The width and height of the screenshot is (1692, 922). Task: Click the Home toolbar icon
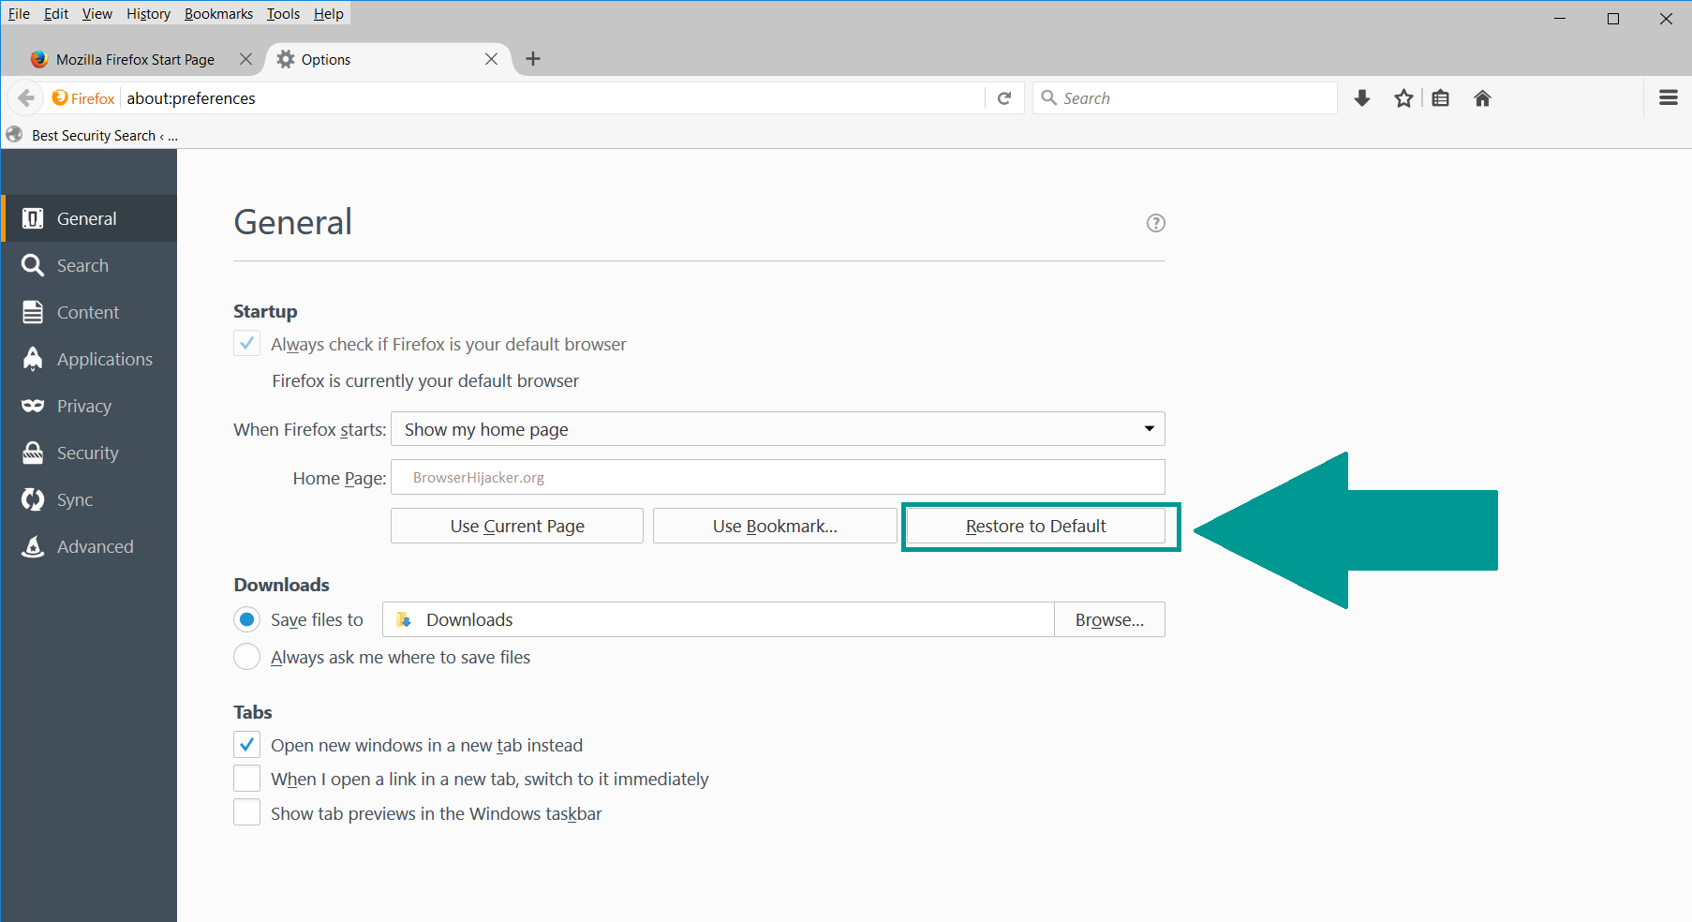(x=1482, y=98)
